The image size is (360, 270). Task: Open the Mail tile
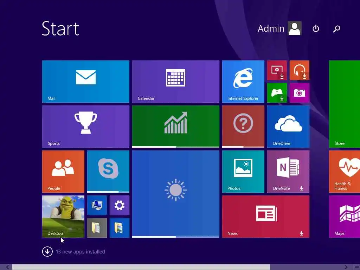(x=86, y=82)
